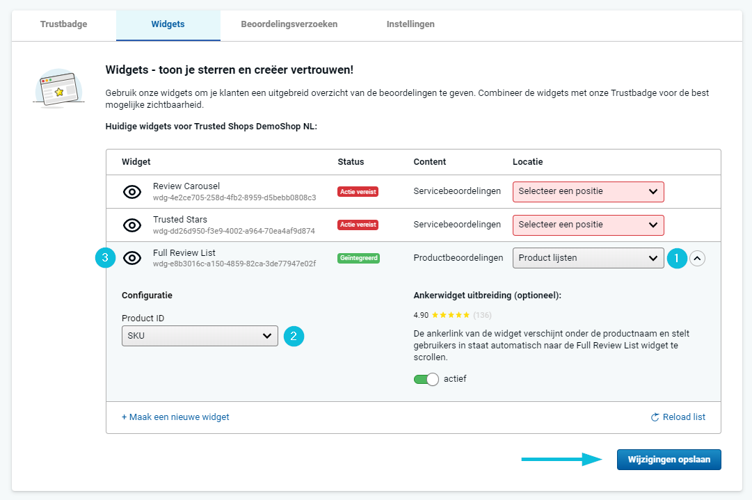Click the Full Review List eye icon

(132, 258)
